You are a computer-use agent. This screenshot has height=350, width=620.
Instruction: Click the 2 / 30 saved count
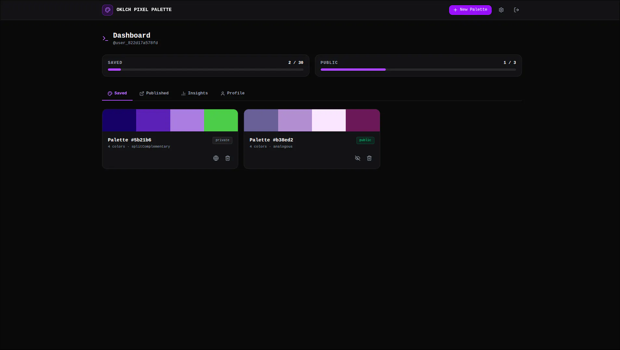point(296,63)
